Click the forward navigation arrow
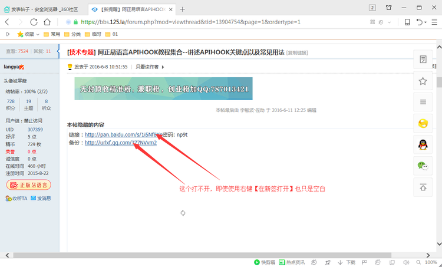 [20, 22]
